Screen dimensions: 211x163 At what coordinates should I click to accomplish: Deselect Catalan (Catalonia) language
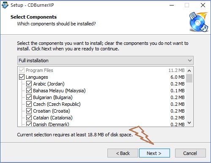pyautogui.click(x=29, y=118)
